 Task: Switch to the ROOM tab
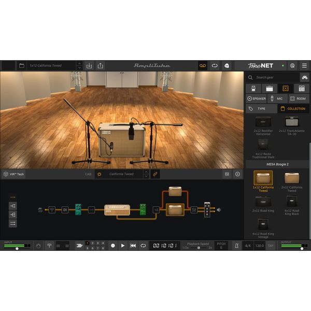(x=299, y=98)
